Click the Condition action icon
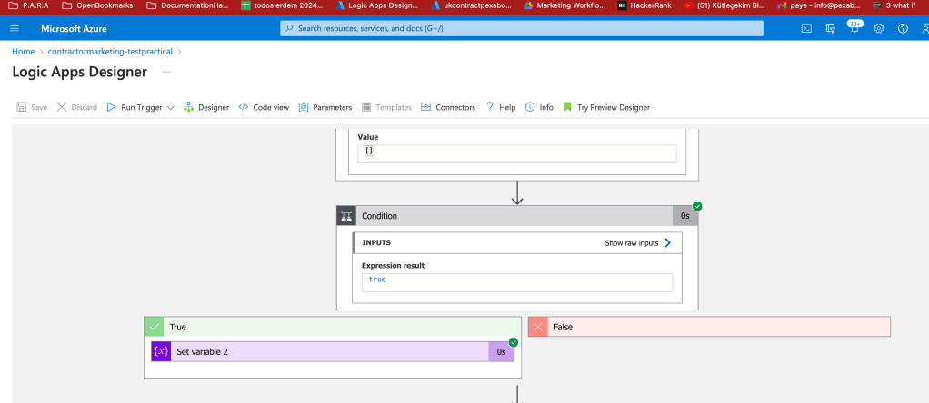The width and height of the screenshot is (929, 403). (x=346, y=216)
